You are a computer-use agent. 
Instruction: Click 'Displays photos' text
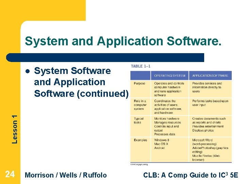pyautogui.click(x=203, y=130)
